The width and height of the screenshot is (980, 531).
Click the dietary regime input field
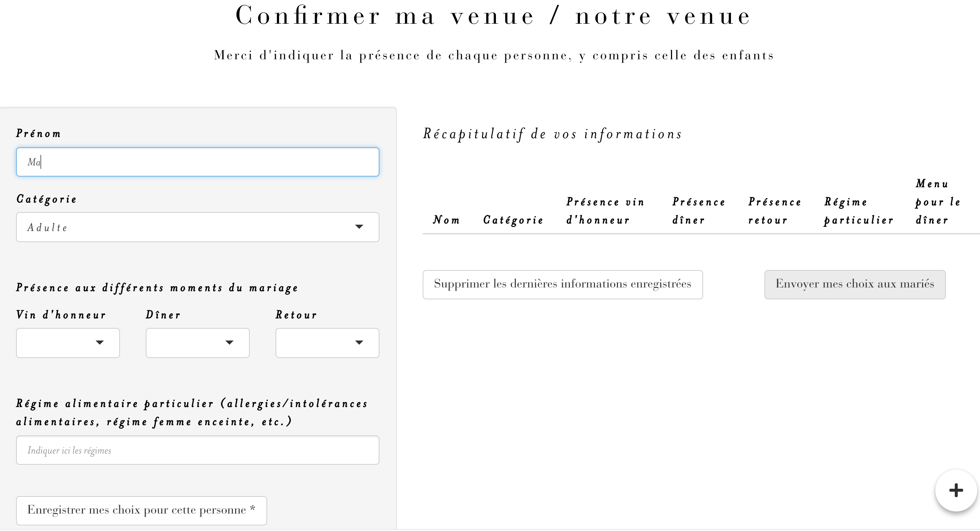point(197,450)
